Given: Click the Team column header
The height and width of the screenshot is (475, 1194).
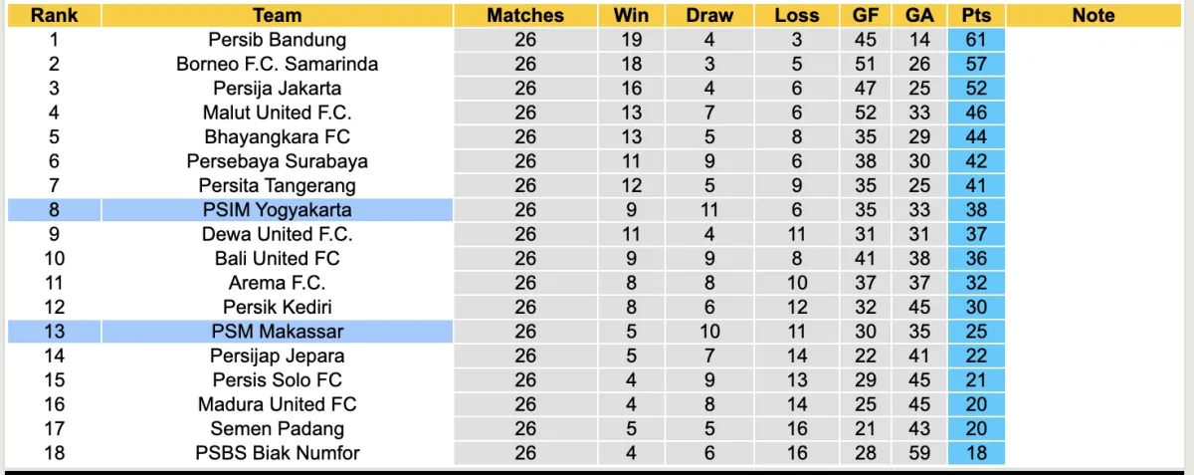Looking at the screenshot, I should coord(278,15).
